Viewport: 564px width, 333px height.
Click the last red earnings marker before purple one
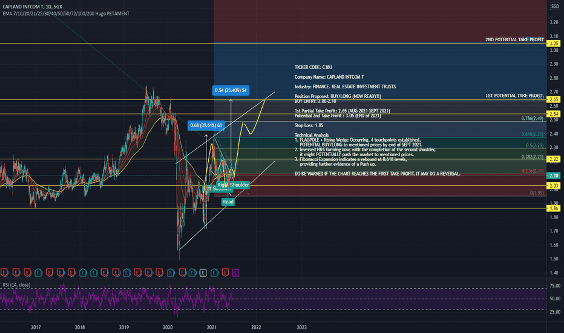pos(225,273)
